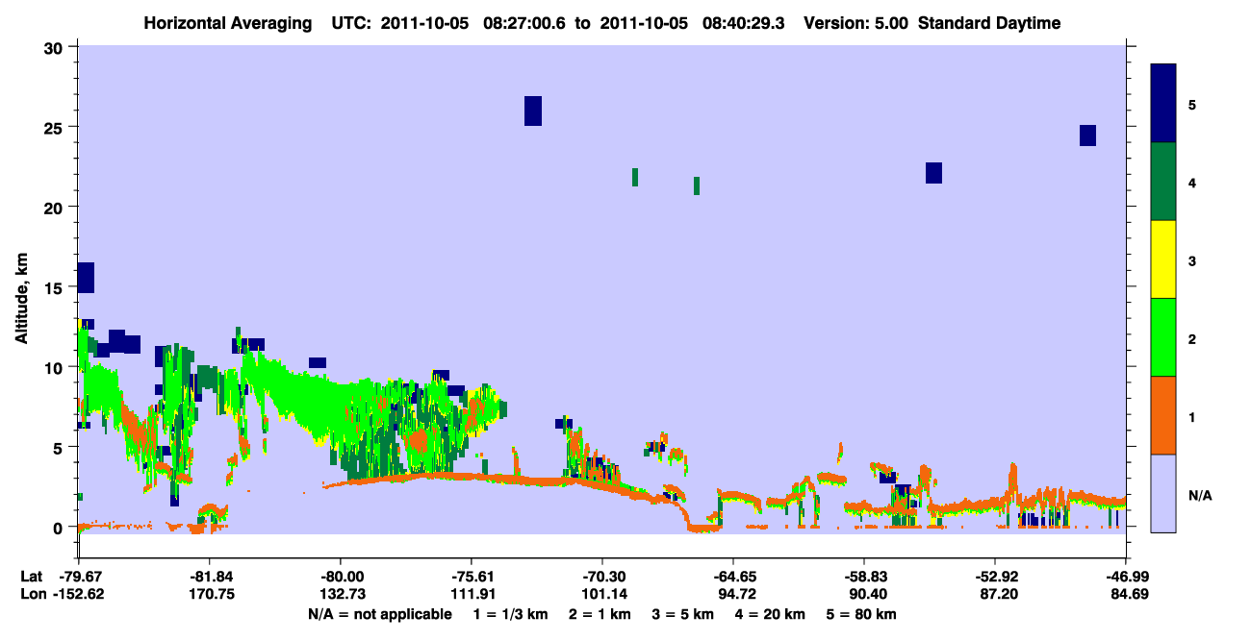Screen dimensions: 1251x641
Task: Click the number 3 beside the colorbar
Action: [1192, 259]
